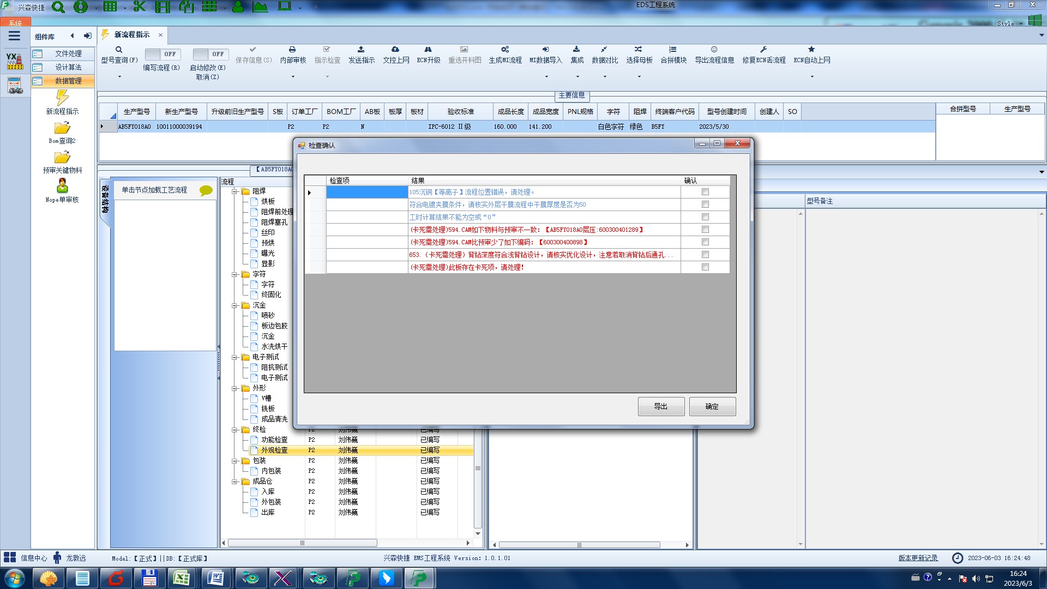Image resolution: width=1047 pixels, height=589 pixels.
Task: Click the 文控上网 cloud upload icon
Action: 395,50
